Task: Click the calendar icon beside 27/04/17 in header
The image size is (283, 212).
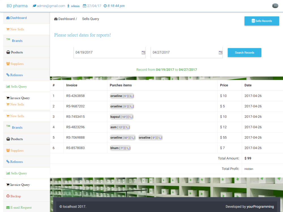Action: coord(84,6)
